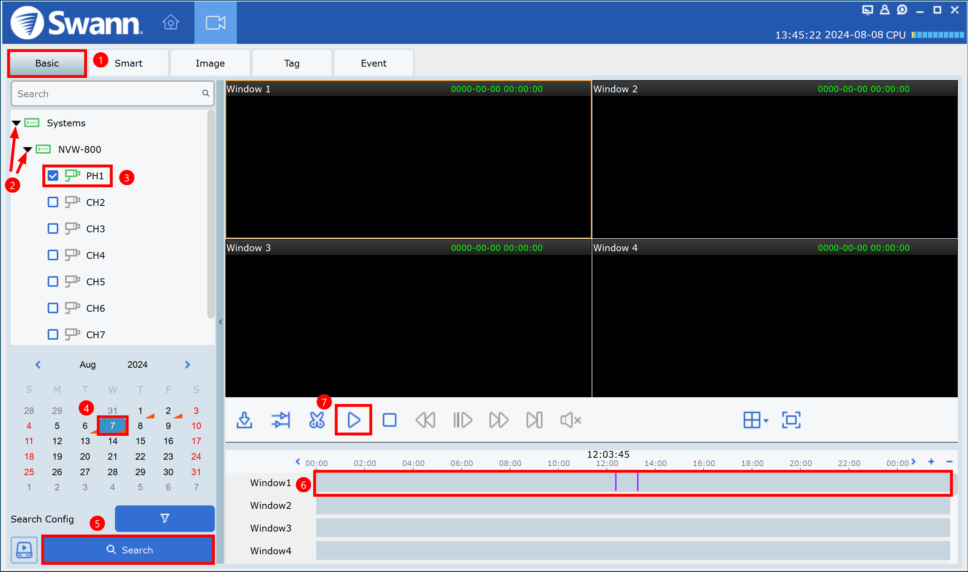Click the channel search input field
This screenshot has height=572, width=968.
(112, 93)
